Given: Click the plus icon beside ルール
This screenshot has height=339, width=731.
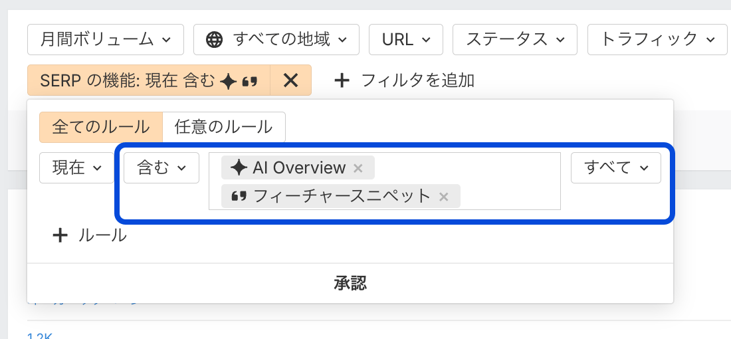Looking at the screenshot, I should click(60, 235).
